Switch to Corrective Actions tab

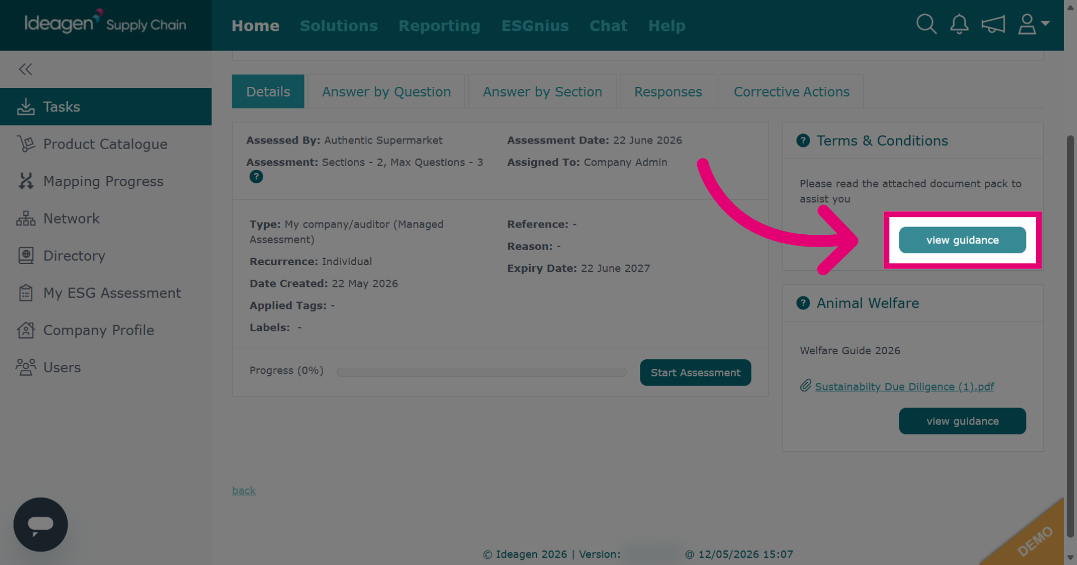coord(791,91)
